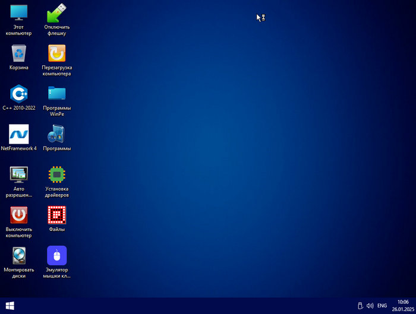
Task: Click the taskbar clock showing 10:06
Action: click(x=402, y=306)
